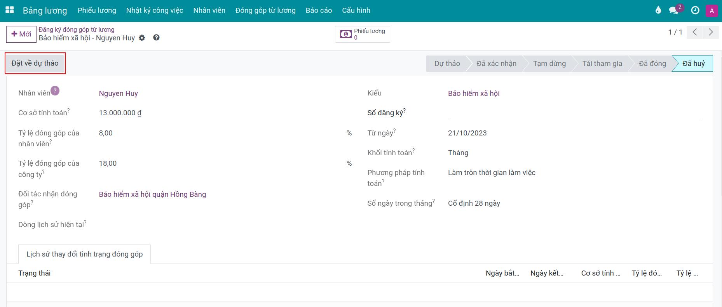Click the Số đăng ký input field

[x=574, y=113]
